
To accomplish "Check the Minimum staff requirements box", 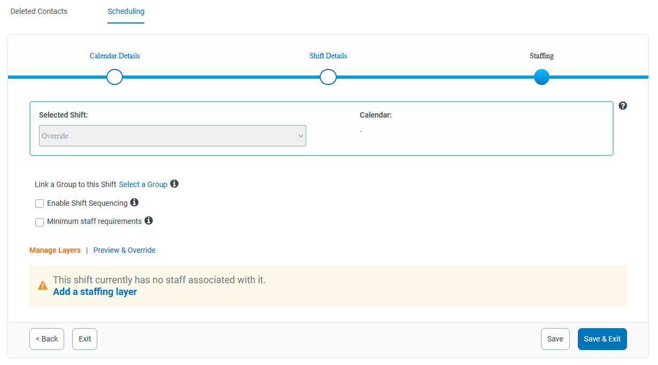I will [40, 222].
